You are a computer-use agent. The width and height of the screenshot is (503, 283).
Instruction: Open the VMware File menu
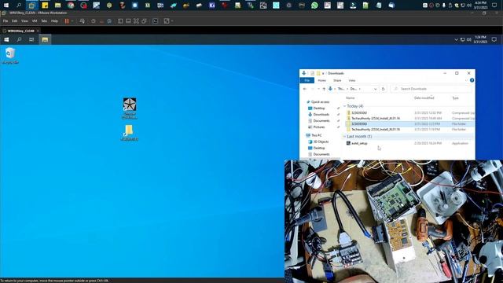6,21
